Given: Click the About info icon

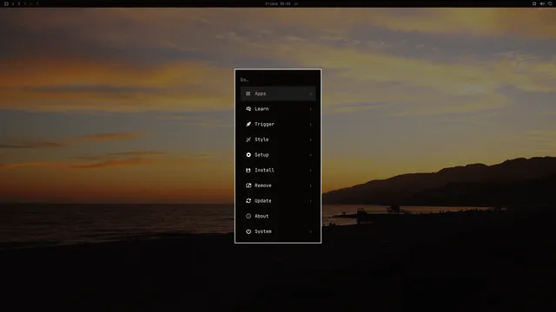Looking at the screenshot, I should [x=248, y=216].
